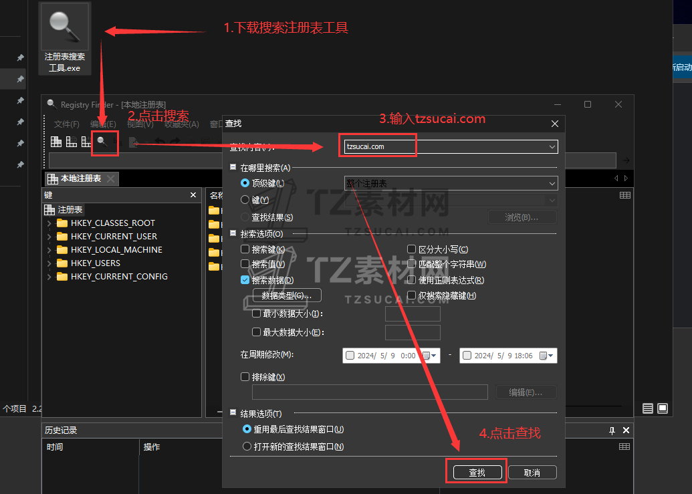Click the redo arrow in Registry Finder toolbar
Screen dimensions: 692x494
point(175,142)
